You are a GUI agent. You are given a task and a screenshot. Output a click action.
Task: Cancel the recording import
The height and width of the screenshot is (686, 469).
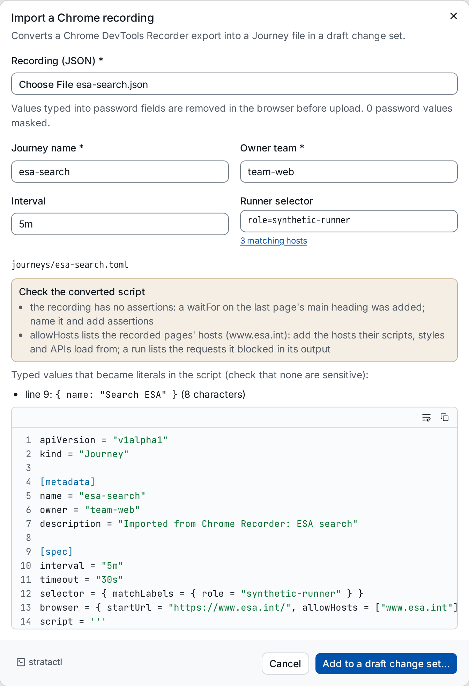pos(285,663)
